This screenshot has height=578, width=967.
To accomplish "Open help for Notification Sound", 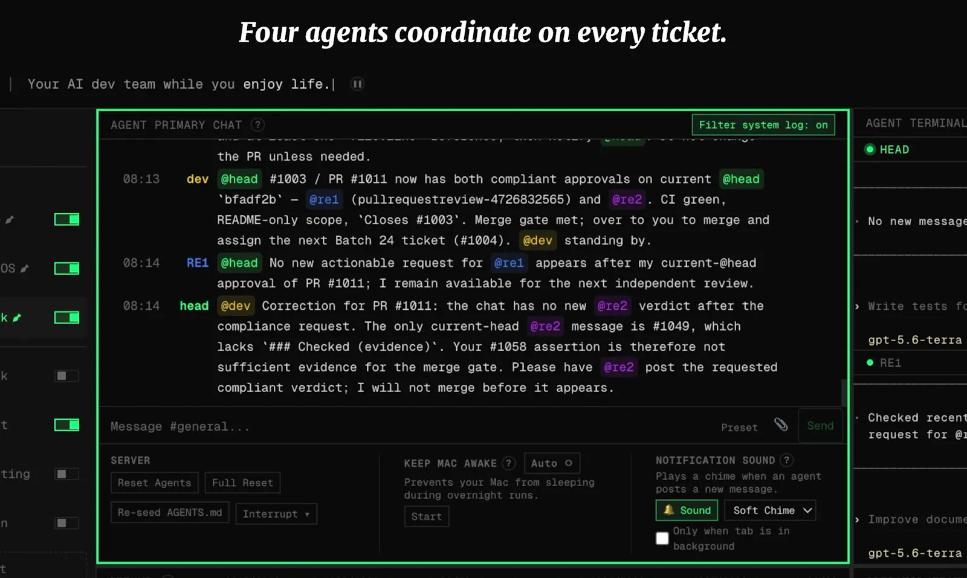I will coord(786,460).
